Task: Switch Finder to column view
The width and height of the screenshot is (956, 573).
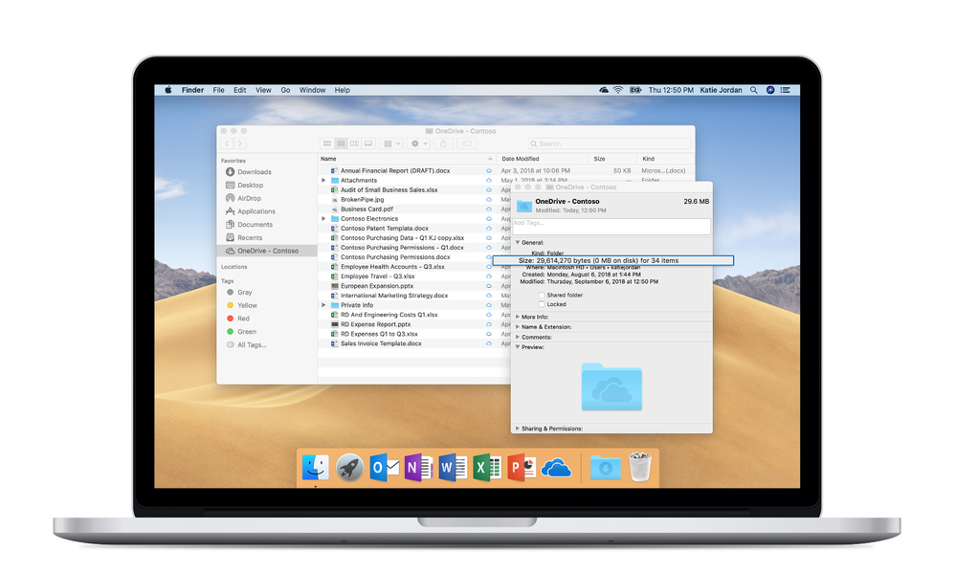Action: (354, 143)
